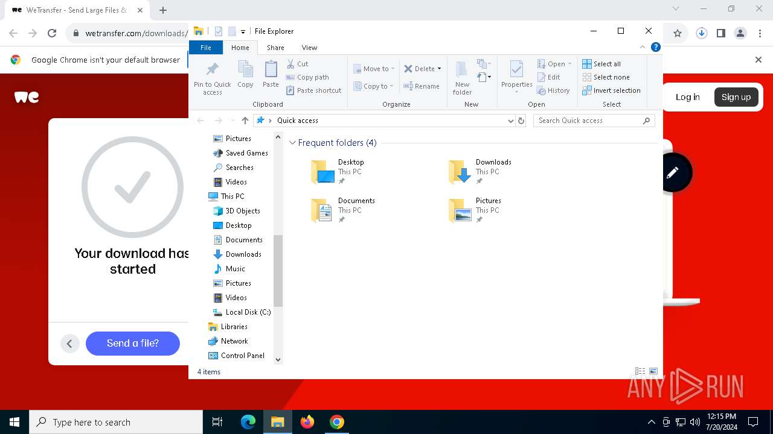This screenshot has height=434, width=773.
Task: Click the Properties ribbon icon
Action: [x=517, y=78]
